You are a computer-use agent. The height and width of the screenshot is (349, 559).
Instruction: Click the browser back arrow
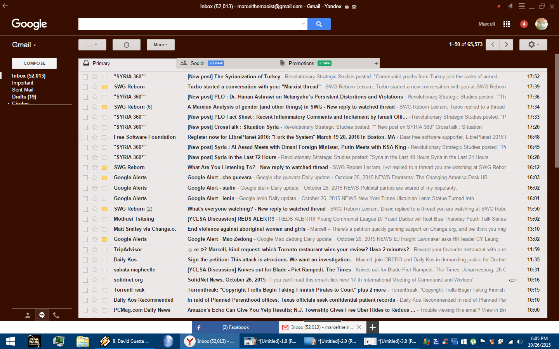(x=5, y=6)
